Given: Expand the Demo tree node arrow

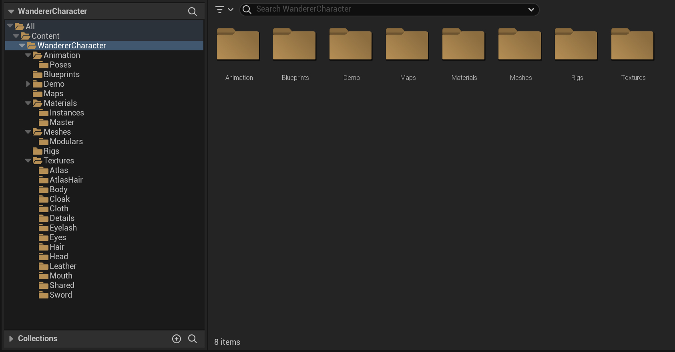Looking at the screenshot, I should click(28, 84).
